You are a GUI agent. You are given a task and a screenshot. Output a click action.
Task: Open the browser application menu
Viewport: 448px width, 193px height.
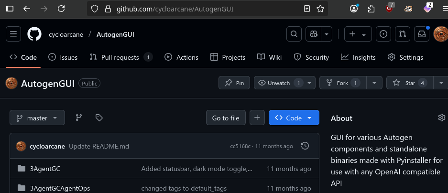pos(445,9)
